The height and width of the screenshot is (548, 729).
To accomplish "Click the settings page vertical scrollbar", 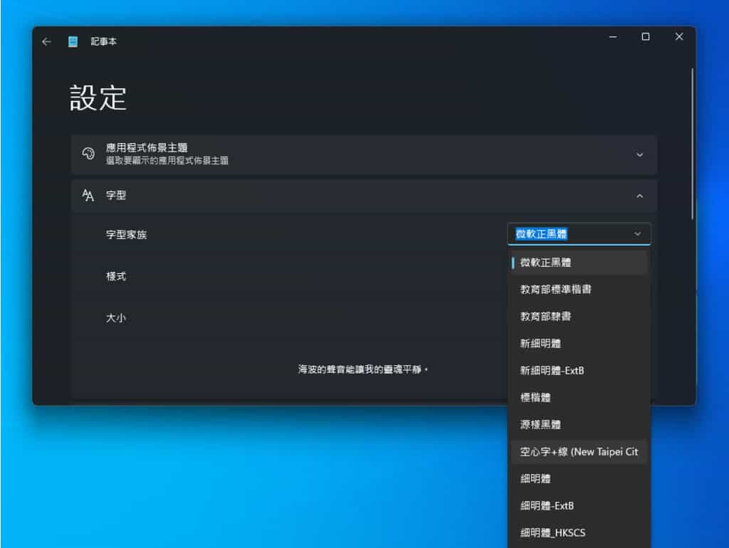I will point(692,144).
